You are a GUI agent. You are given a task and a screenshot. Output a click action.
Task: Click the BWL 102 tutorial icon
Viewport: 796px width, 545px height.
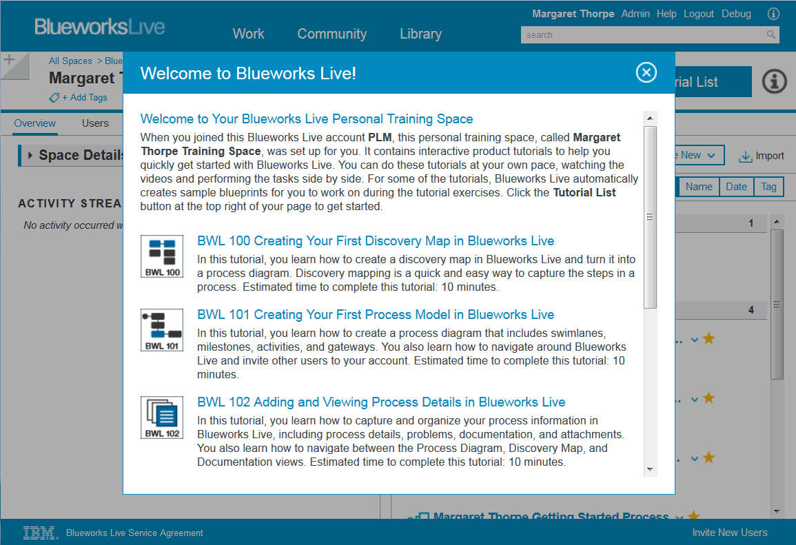click(x=162, y=418)
